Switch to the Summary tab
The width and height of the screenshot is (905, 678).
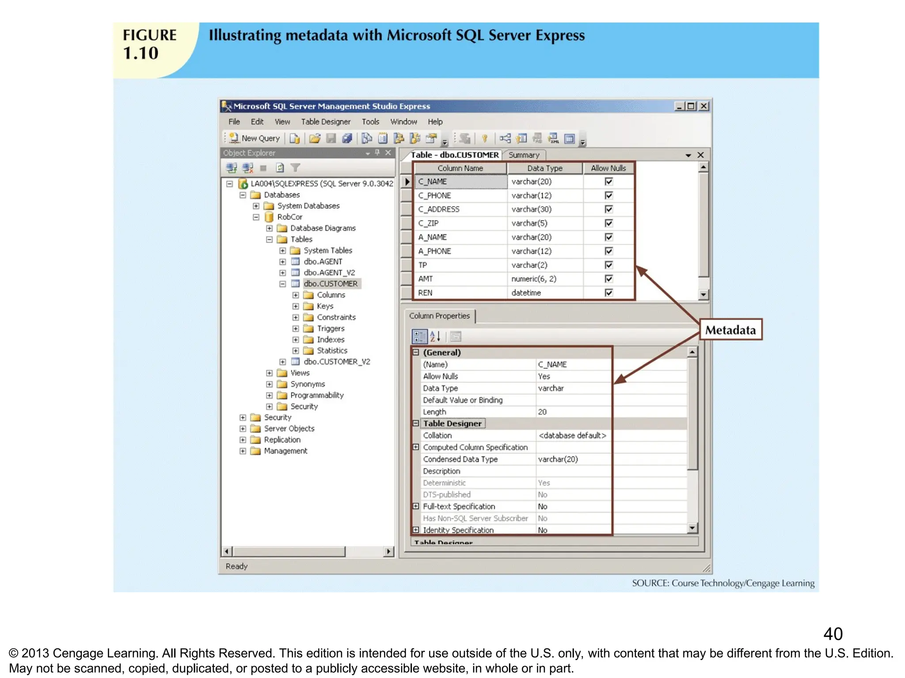pyautogui.click(x=524, y=155)
